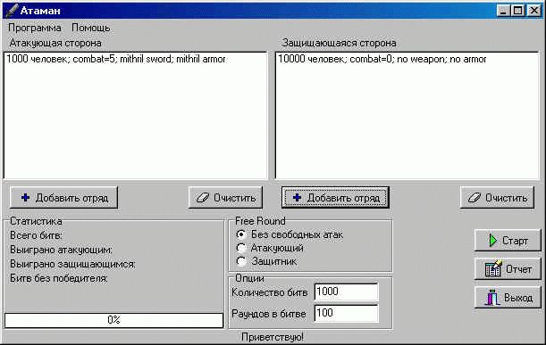Viewport: 546px width, 345px height.
Task: Click the report icon on Отчет button
Action: (493, 268)
